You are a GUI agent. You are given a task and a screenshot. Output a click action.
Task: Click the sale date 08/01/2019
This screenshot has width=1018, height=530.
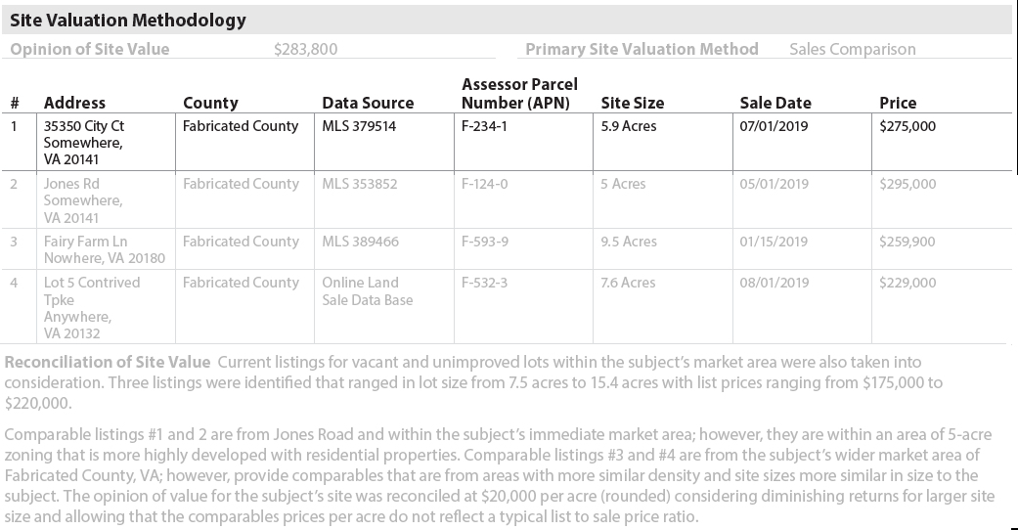pos(774,283)
